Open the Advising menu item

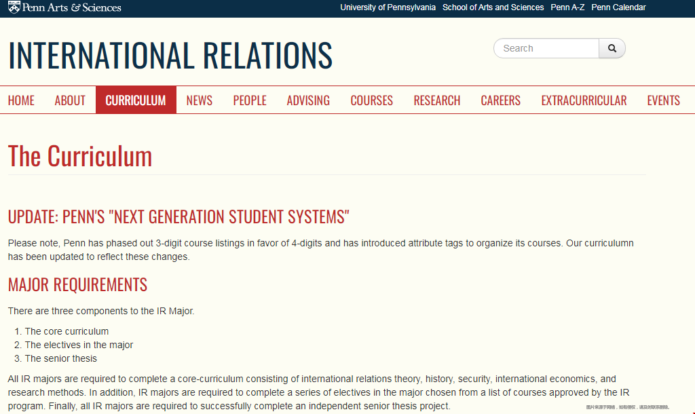pos(308,100)
